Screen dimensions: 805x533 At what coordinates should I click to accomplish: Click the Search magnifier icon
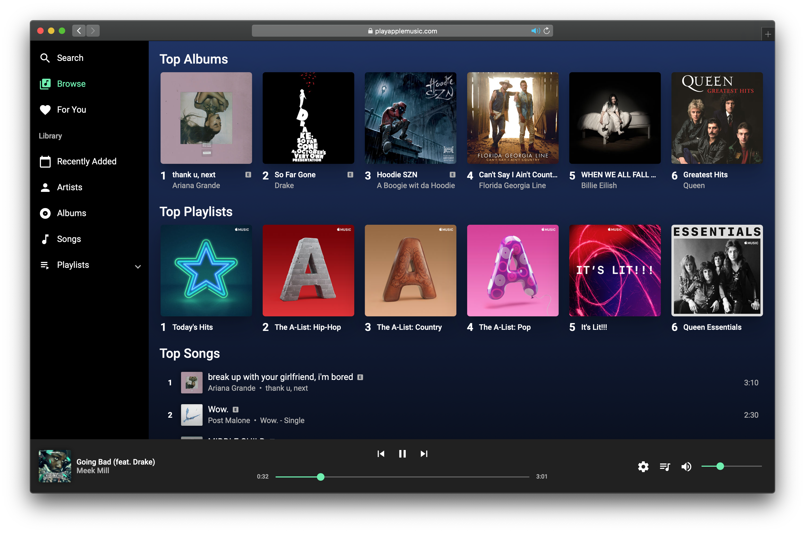point(45,58)
